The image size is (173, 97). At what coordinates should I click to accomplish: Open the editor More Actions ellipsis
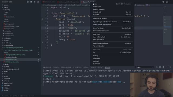point(170,2)
